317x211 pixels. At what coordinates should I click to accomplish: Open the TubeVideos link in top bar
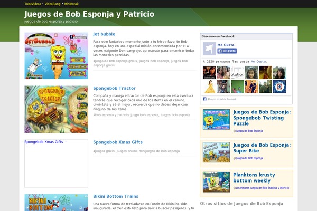tap(33, 4)
